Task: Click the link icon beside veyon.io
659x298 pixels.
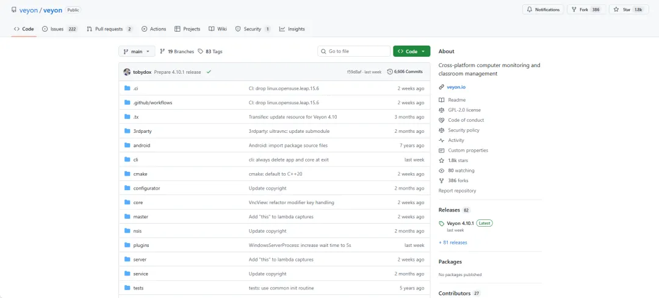Action: pyautogui.click(x=441, y=87)
